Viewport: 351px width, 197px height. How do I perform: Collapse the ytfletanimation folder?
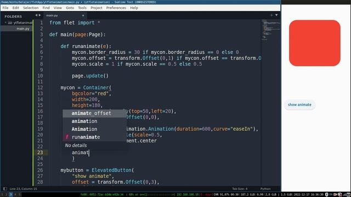pos(5,22)
